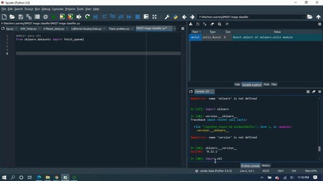
Task: Switch to the History tab
Action: click(265, 165)
